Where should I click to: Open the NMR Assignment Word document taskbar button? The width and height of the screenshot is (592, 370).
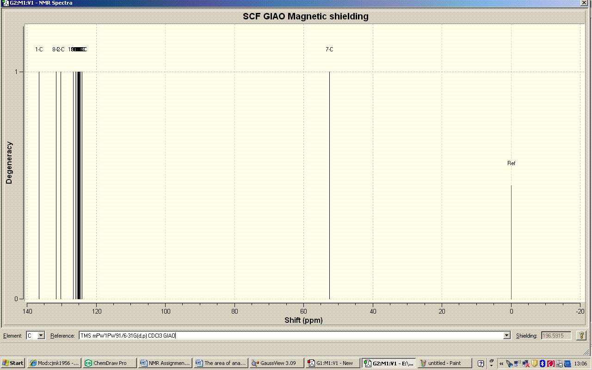165,363
